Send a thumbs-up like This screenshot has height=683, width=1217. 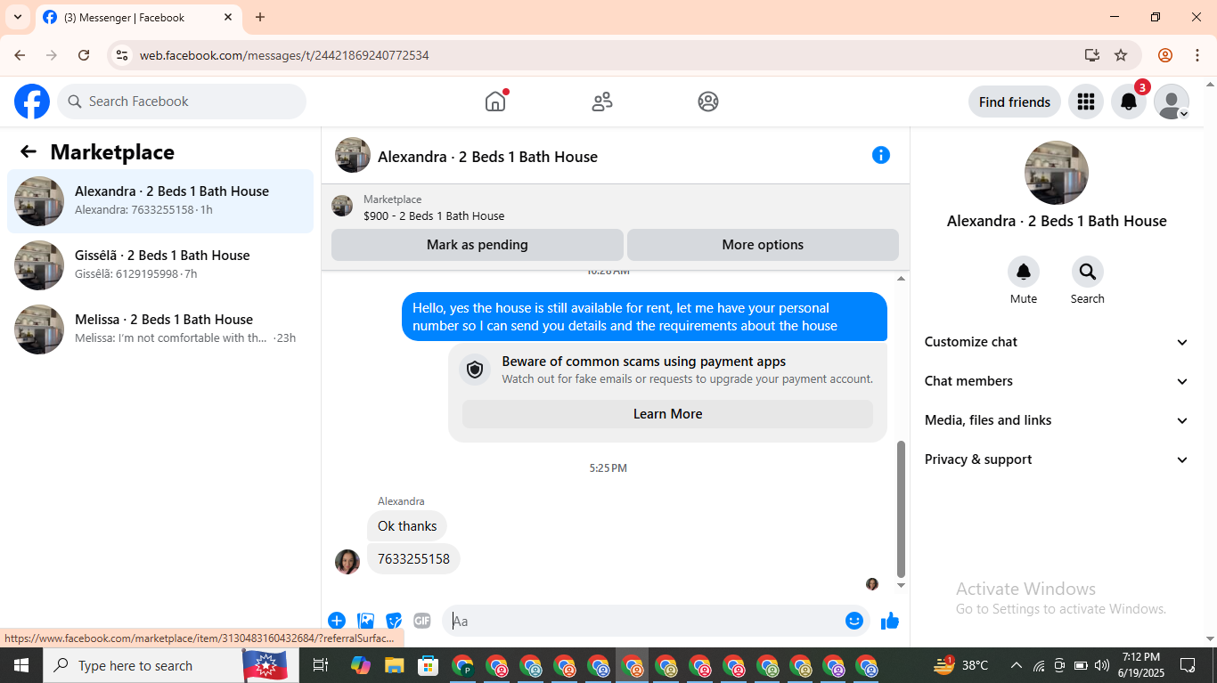click(890, 621)
